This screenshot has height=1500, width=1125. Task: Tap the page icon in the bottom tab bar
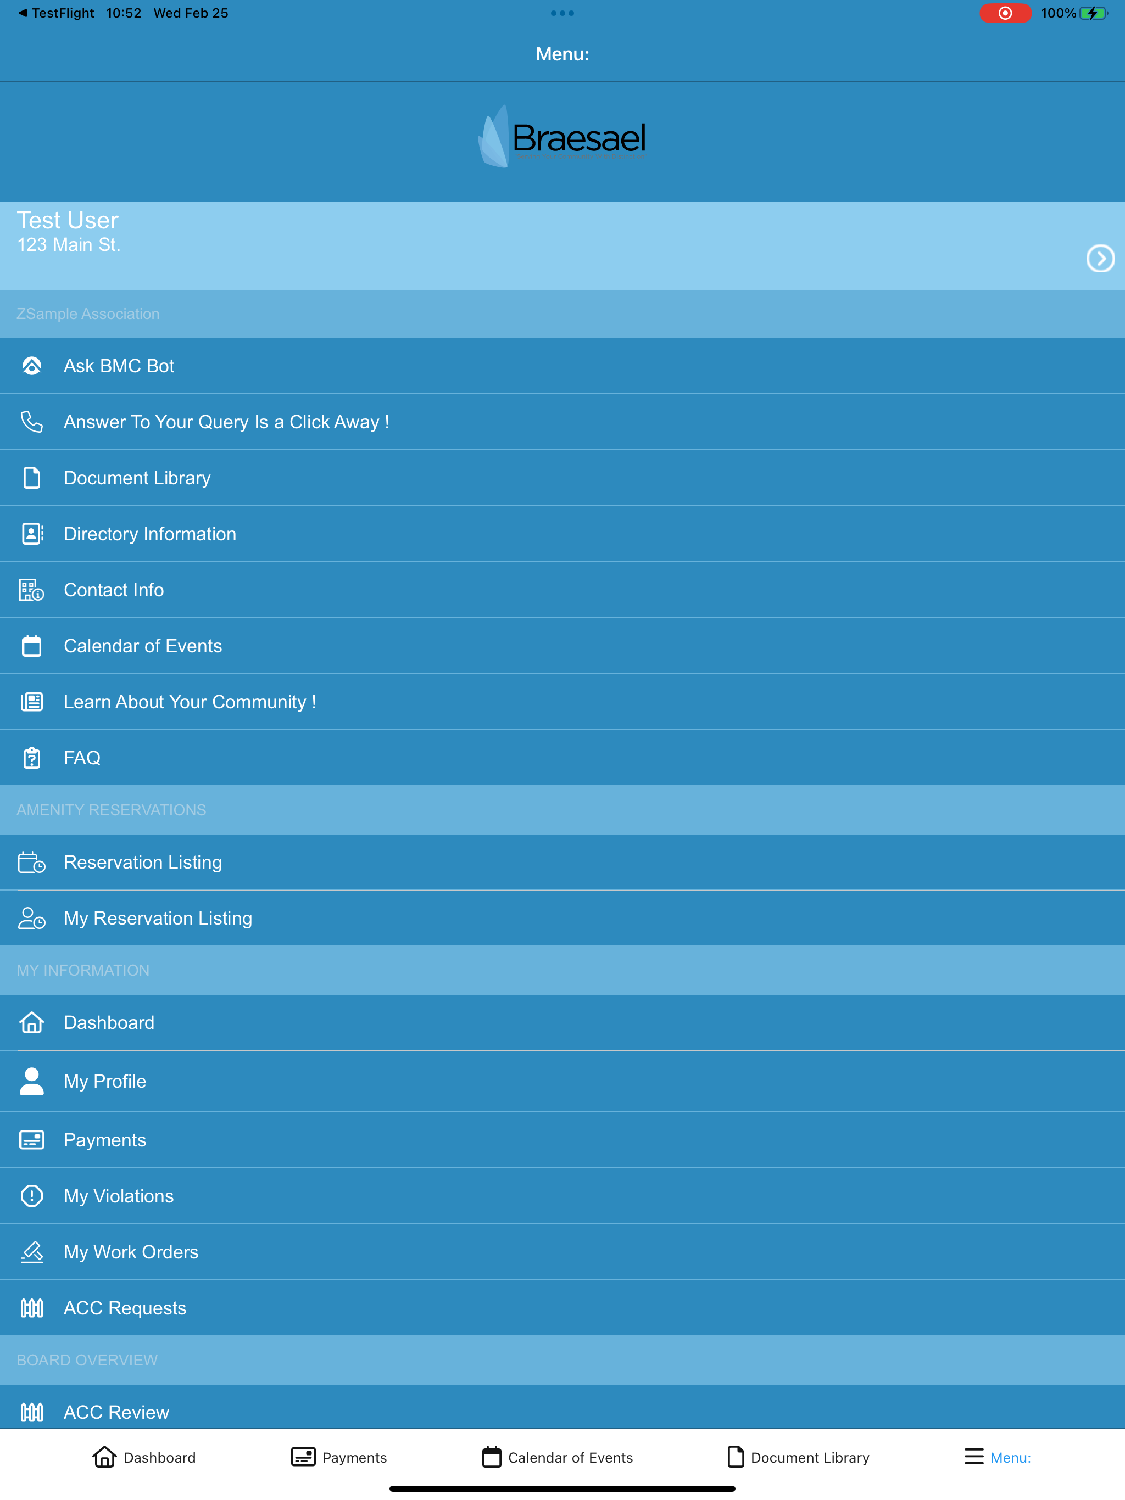coord(736,1457)
